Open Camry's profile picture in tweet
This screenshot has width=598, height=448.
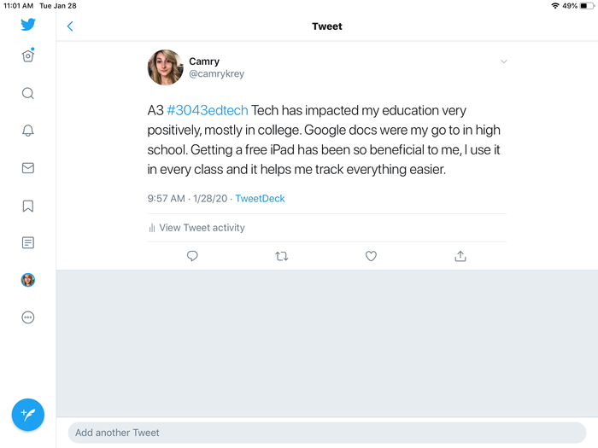165,67
